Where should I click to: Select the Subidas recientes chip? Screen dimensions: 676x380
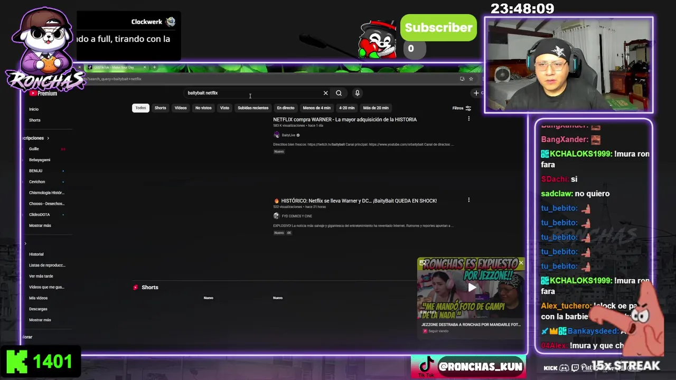click(x=253, y=108)
